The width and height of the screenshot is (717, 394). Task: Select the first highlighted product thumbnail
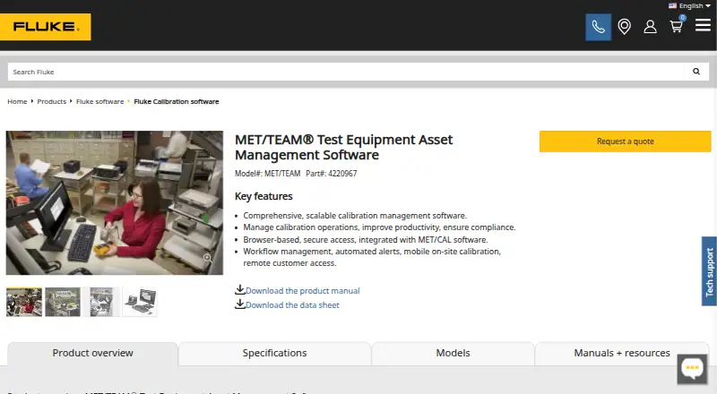click(24, 302)
